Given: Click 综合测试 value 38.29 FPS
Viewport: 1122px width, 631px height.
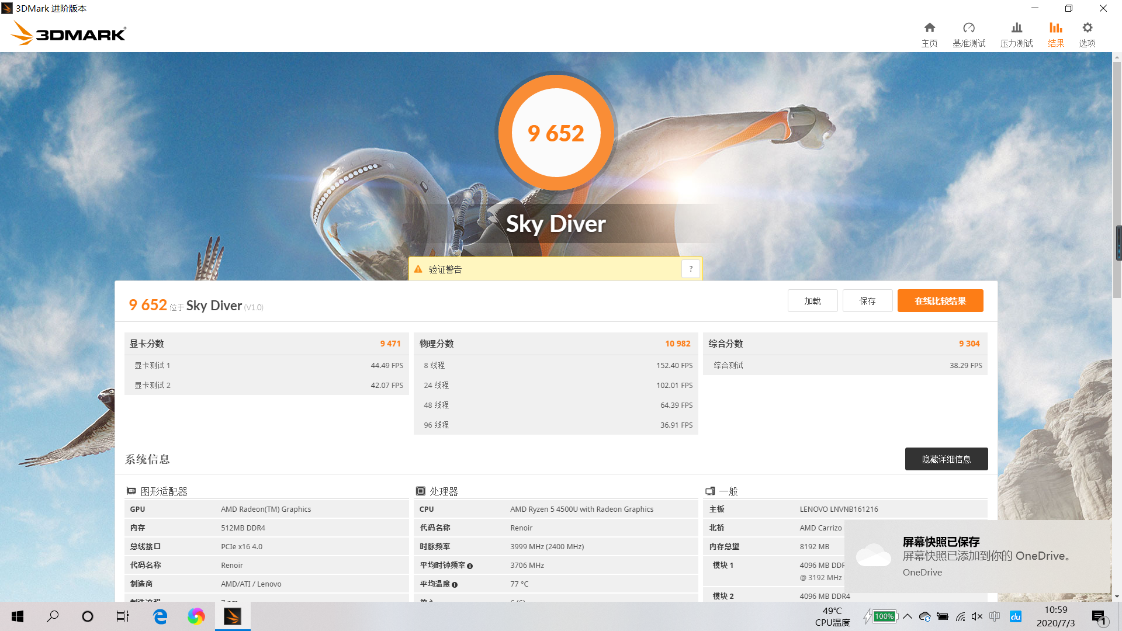Looking at the screenshot, I should coord(965,365).
